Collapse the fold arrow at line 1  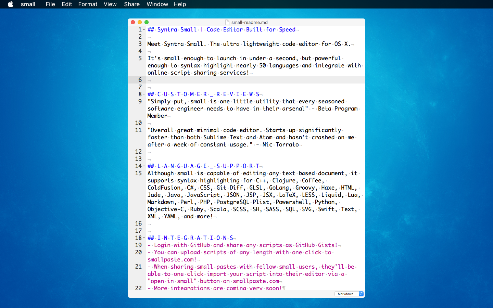144,30
